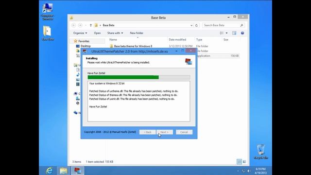Click the uxinit.dll patched status line

[x=132, y=99]
